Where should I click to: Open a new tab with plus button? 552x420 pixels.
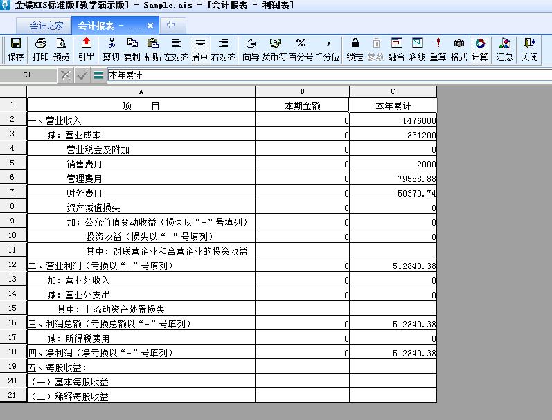click(x=170, y=26)
